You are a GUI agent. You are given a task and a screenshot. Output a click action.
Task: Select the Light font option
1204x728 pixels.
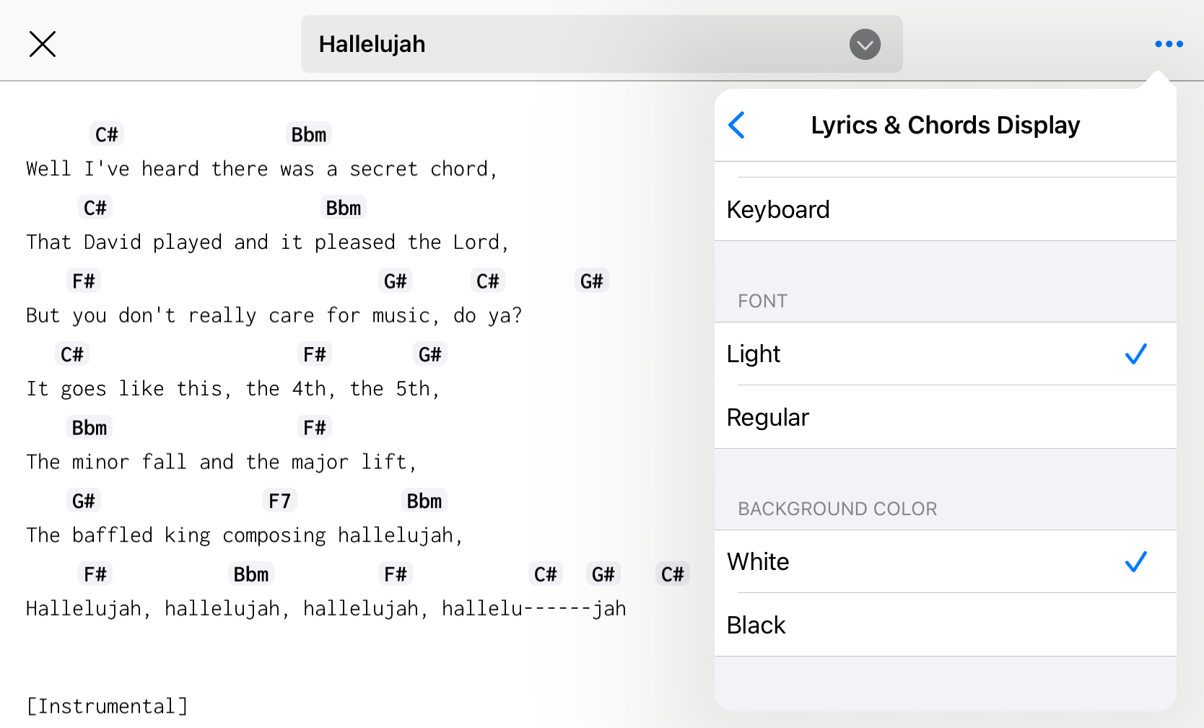point(945,354)
